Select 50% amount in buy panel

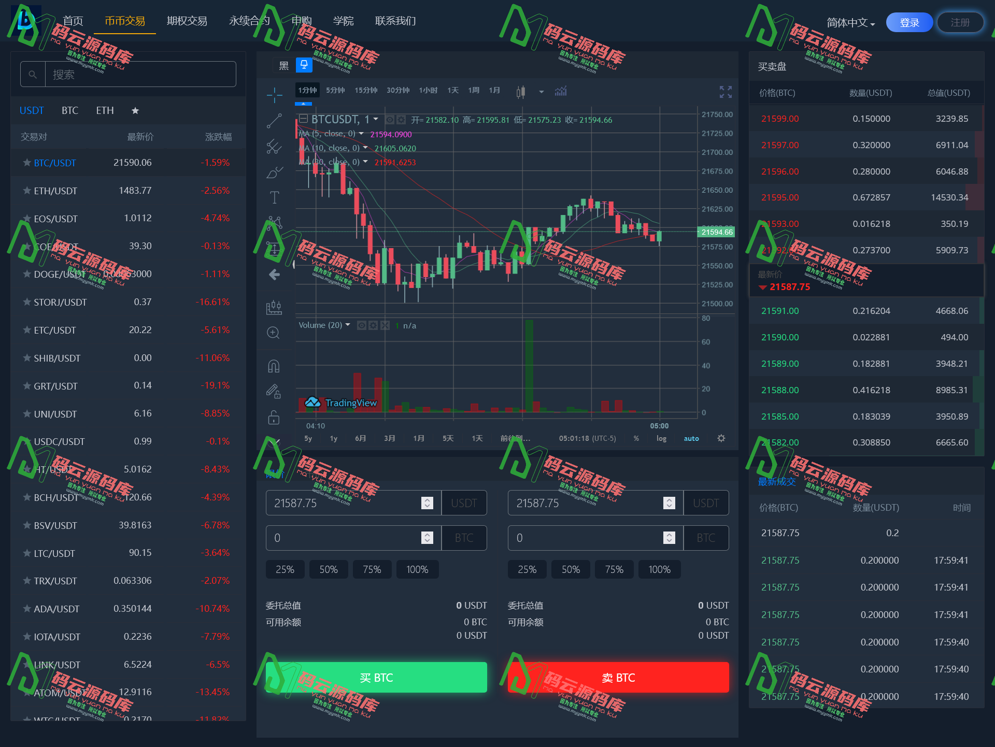pos(329,569)
